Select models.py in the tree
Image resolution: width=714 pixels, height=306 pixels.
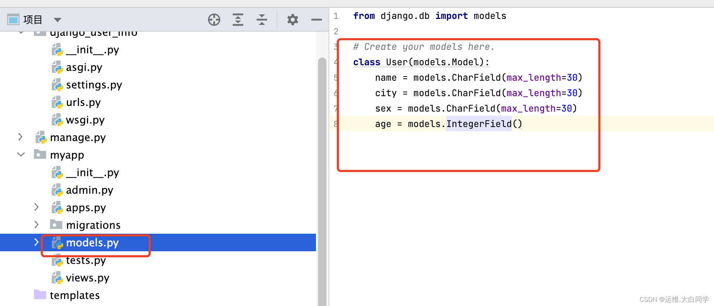[x=92, y=243]
